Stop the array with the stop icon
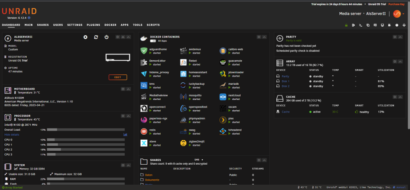This screenshot has height=190, width=410. coord(85,37)
